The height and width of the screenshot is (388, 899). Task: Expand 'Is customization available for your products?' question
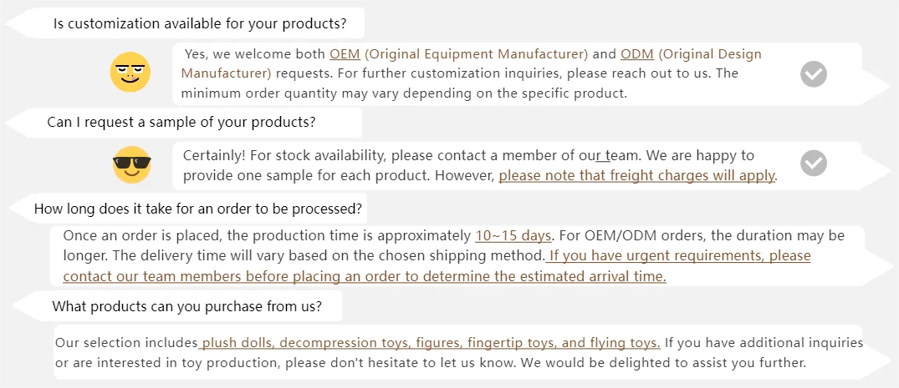(x=199, y=23)
